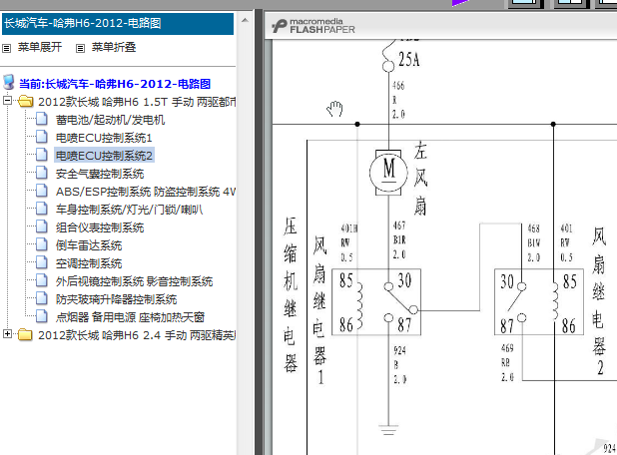Click the page icon of 防夹玻璃升降器控制系统
Image resolution: width=617 pixels, height=455 pixels.
click(x=42, y=298)
